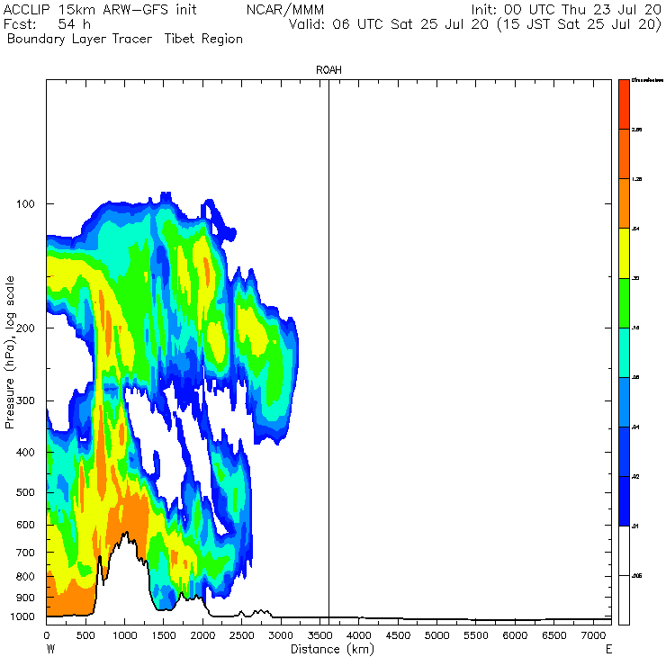666x666 pixels.
Task: Click the 'Distance (km)' axis label
Action: click(332, 649)
